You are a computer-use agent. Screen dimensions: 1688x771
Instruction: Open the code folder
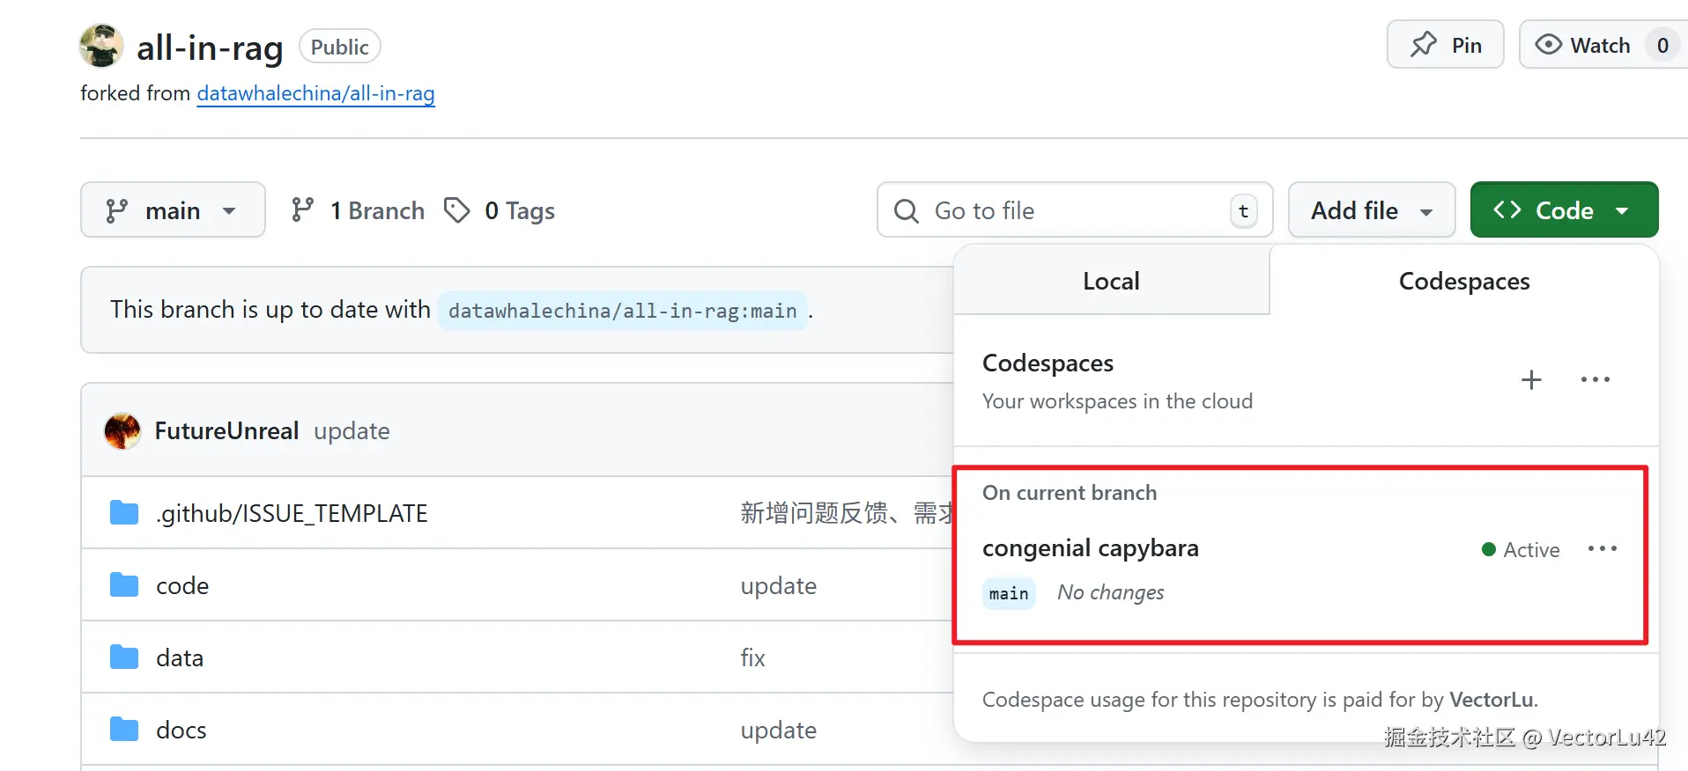(x=182, y=585)
